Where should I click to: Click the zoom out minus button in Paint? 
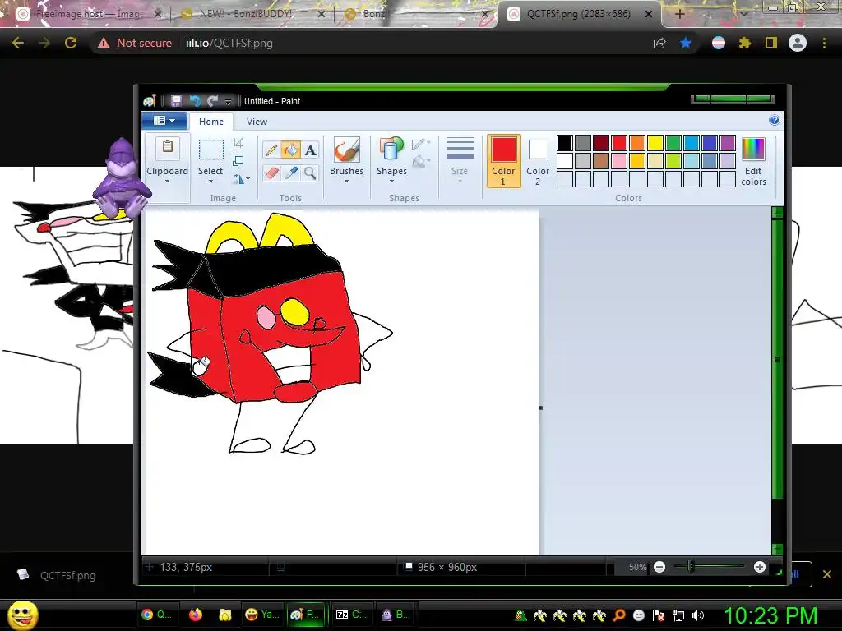pyautogui.click(x=659, y=567)
